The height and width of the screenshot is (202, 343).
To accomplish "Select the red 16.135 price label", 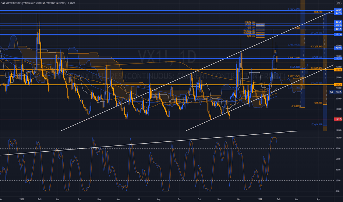I will (339, 119).
